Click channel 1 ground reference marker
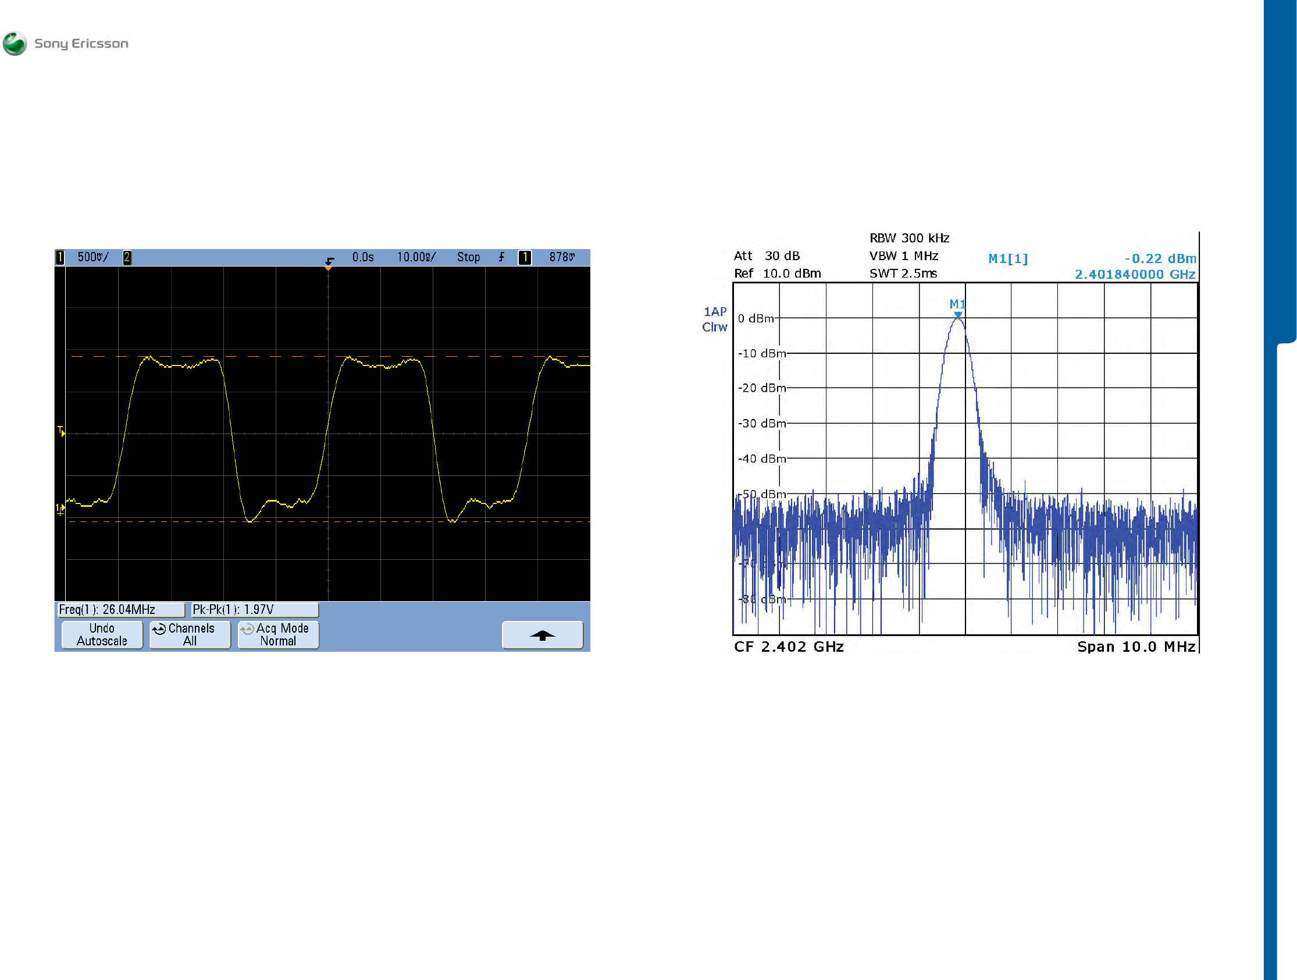 point(60,508)
